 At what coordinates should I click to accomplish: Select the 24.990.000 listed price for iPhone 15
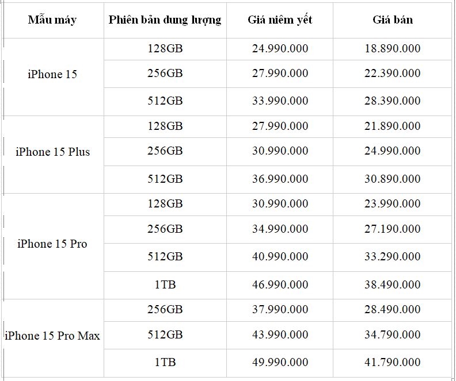(x=280, y=49)
